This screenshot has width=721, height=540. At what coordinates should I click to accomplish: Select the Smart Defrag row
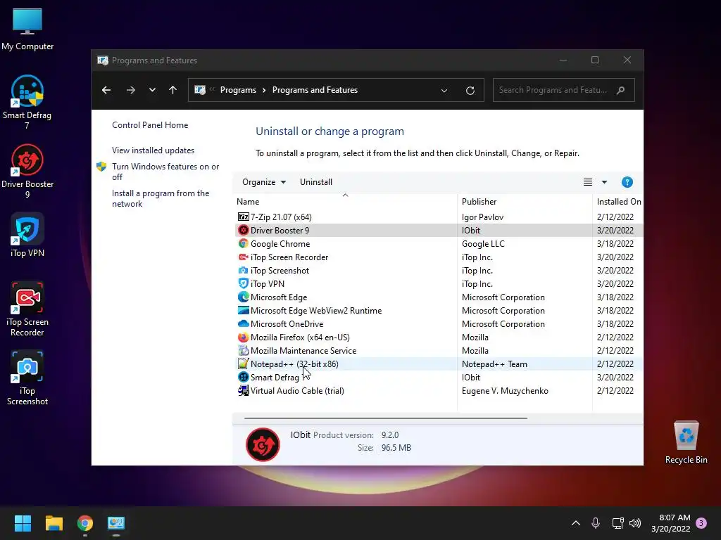[x=439, y=377]
